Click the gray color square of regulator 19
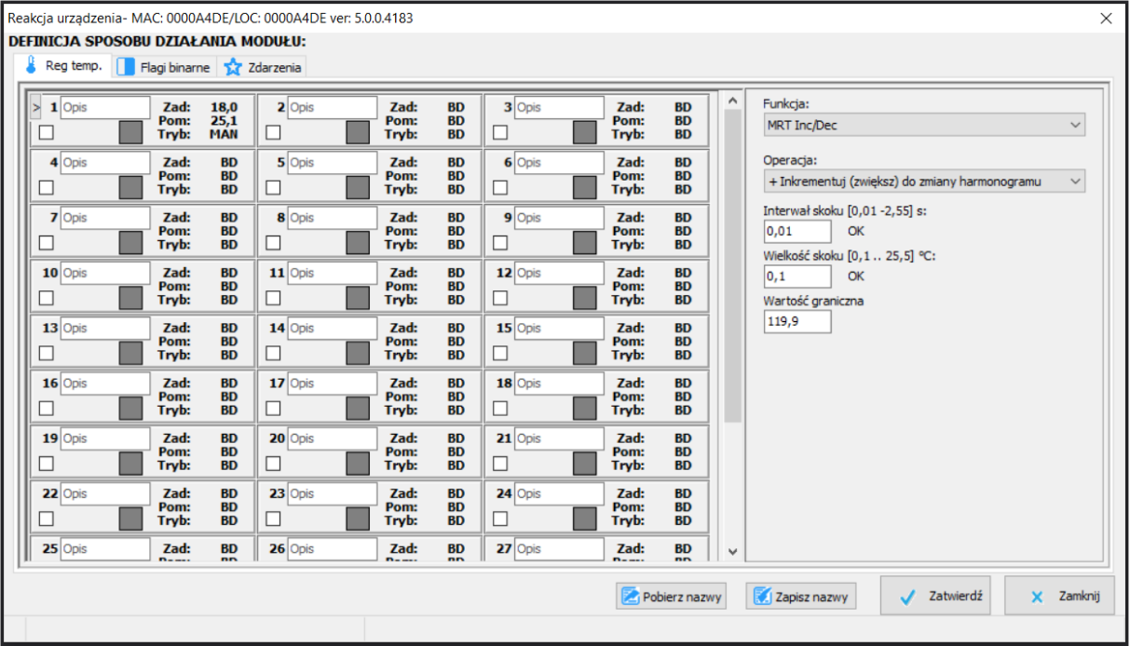Screen dimensions: 1130x646 (x=130, y=463)
